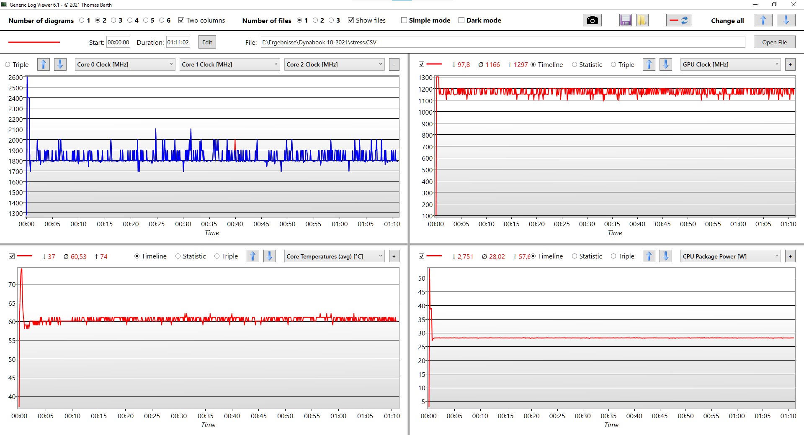The image size is (804, 435).
Task: Click up arrow beside GPU Clock dropdown
Action: tap(649, 64)
